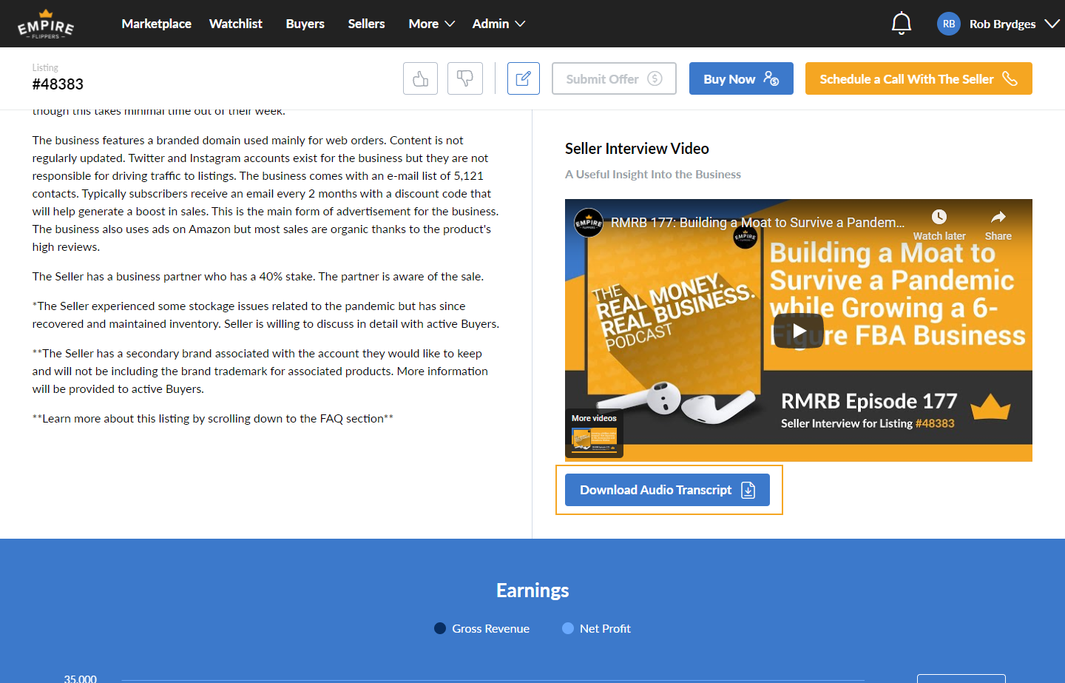Viewport: 1065px width, 683px height.
Task: Give the listing a thumbs up
Action: pyautogui.click(x=420, y=78)
